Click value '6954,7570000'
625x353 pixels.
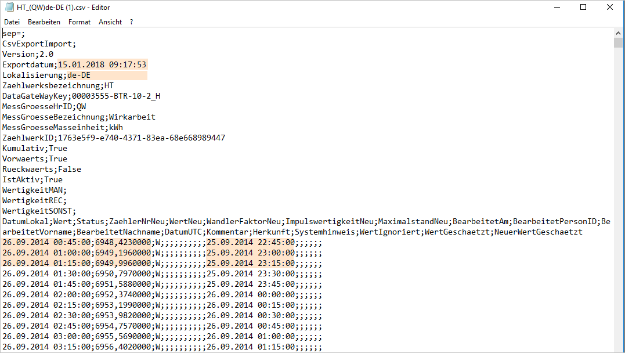tap(123, 326)
